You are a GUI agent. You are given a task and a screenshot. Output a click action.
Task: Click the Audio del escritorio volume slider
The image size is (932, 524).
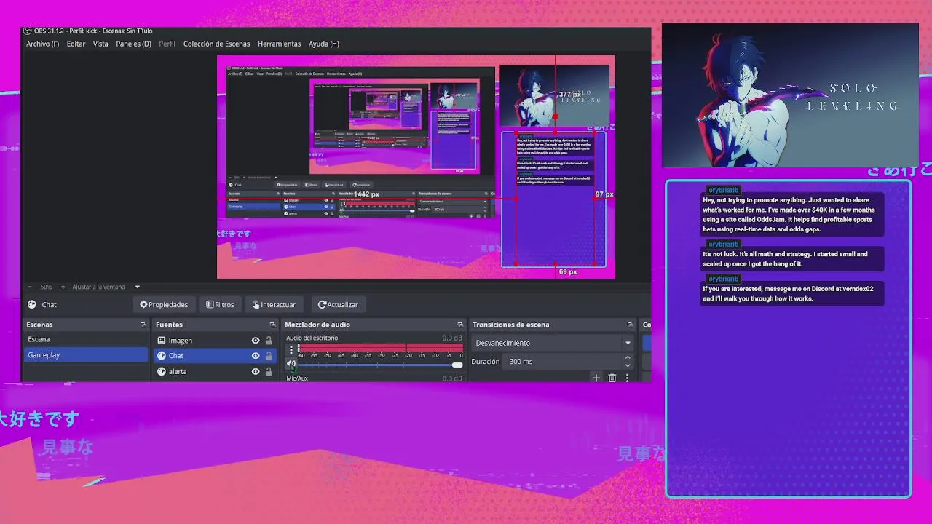[380, 365]
